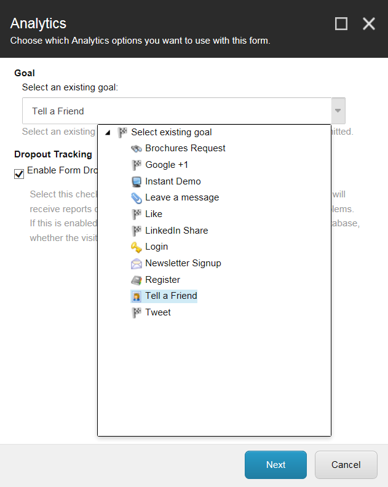388x487 pixels.
Task: Click the Cancel button
Action: pyautogui.click(x=346, y=465)
